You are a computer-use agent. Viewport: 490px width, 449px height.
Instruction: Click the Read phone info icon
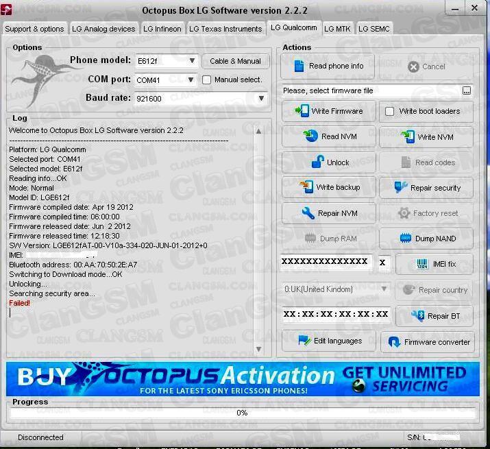coord(298,66)
